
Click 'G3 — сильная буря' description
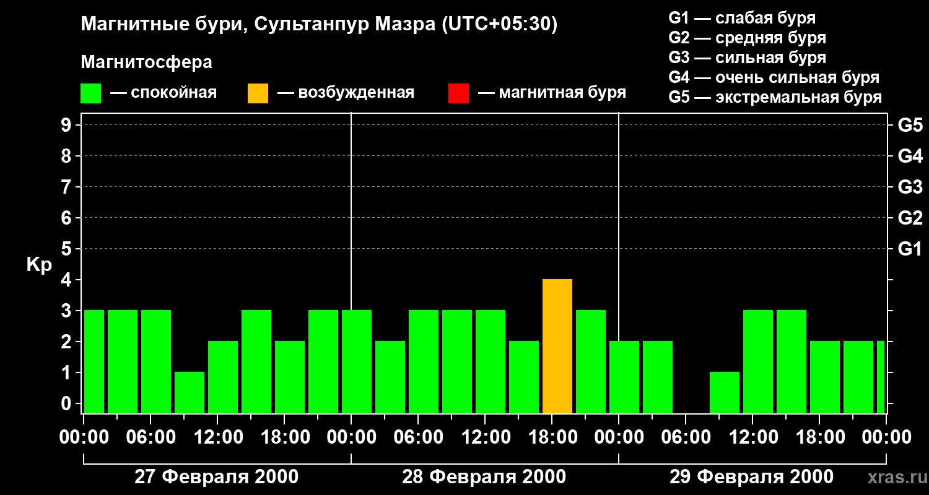point(748,58)
